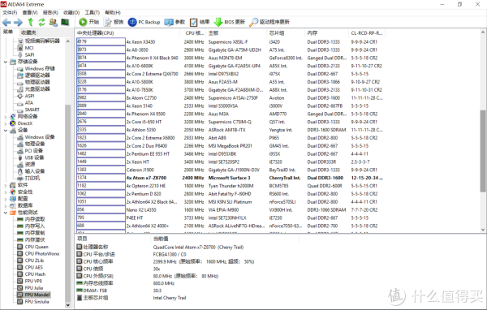Viewport: 487px width, 310px height.
Task: Click the Back arrow toolbar icon
Action: click(x=6, y=22)
